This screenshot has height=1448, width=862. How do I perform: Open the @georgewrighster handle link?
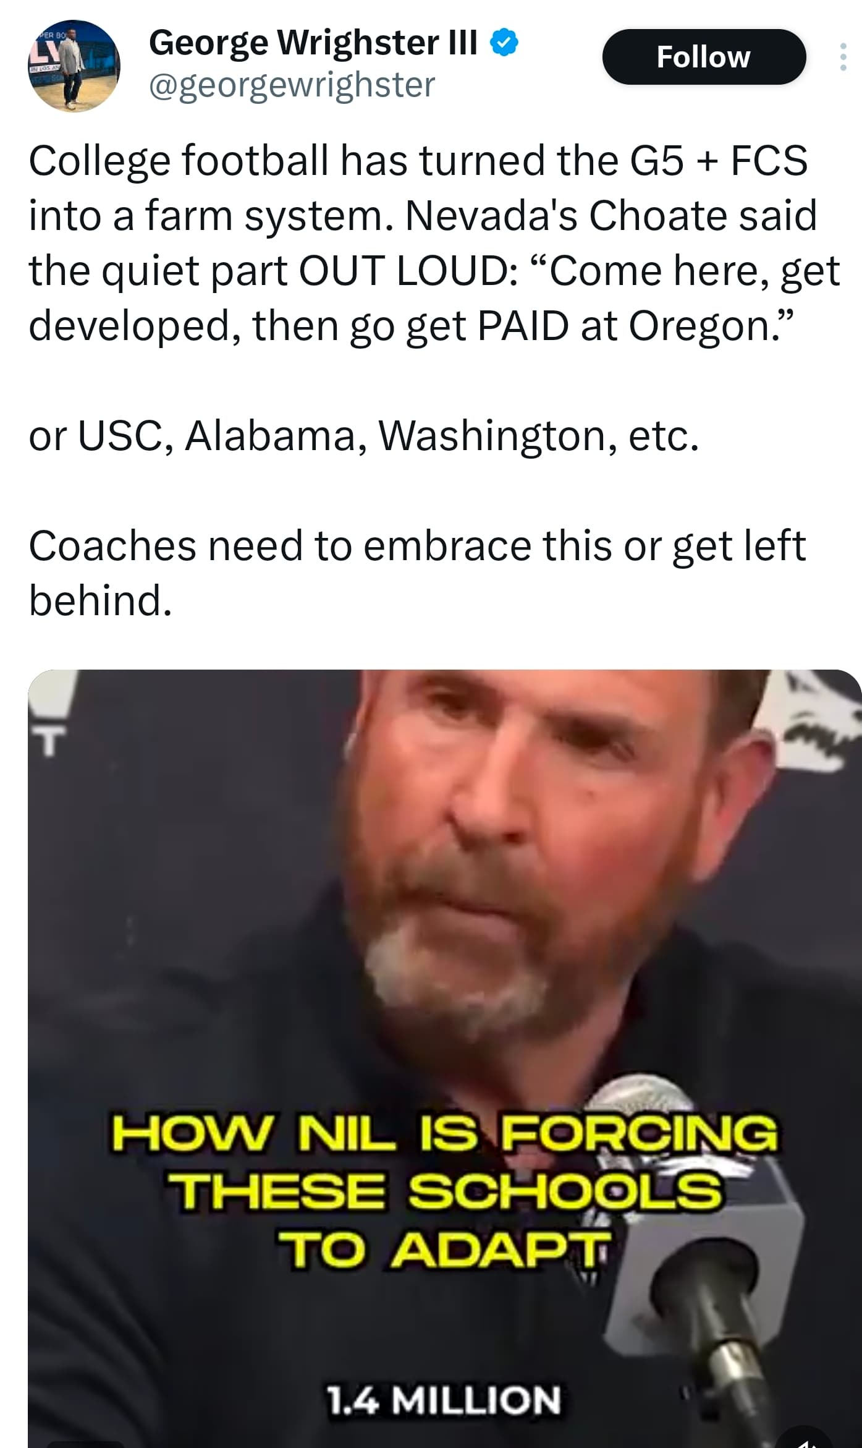click(292, 85)
